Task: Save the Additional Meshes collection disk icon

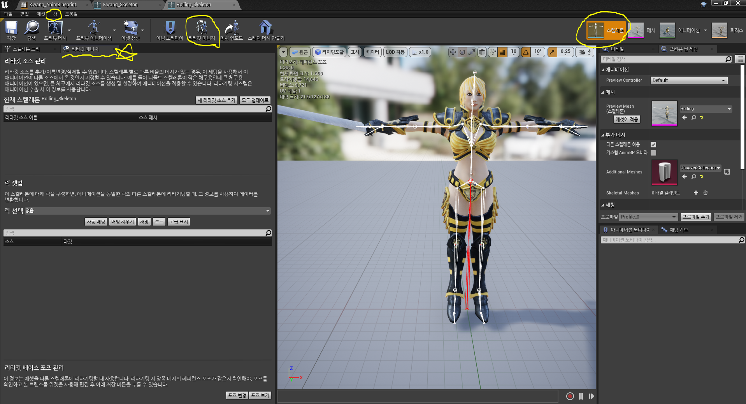Action: [727, 172]
